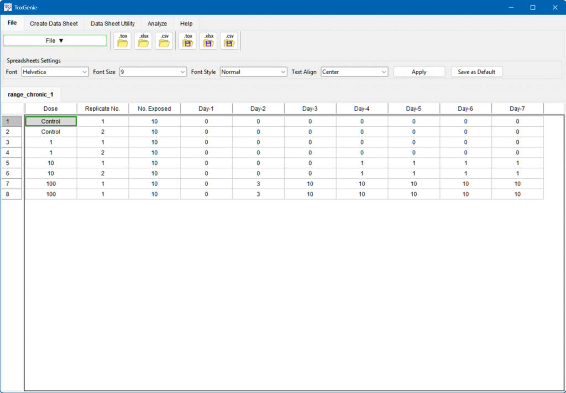Image resolution: width=566 pixels, height=393 pixels.
Task: Switch to the Create Data Sheet tab
Action: 54,24
